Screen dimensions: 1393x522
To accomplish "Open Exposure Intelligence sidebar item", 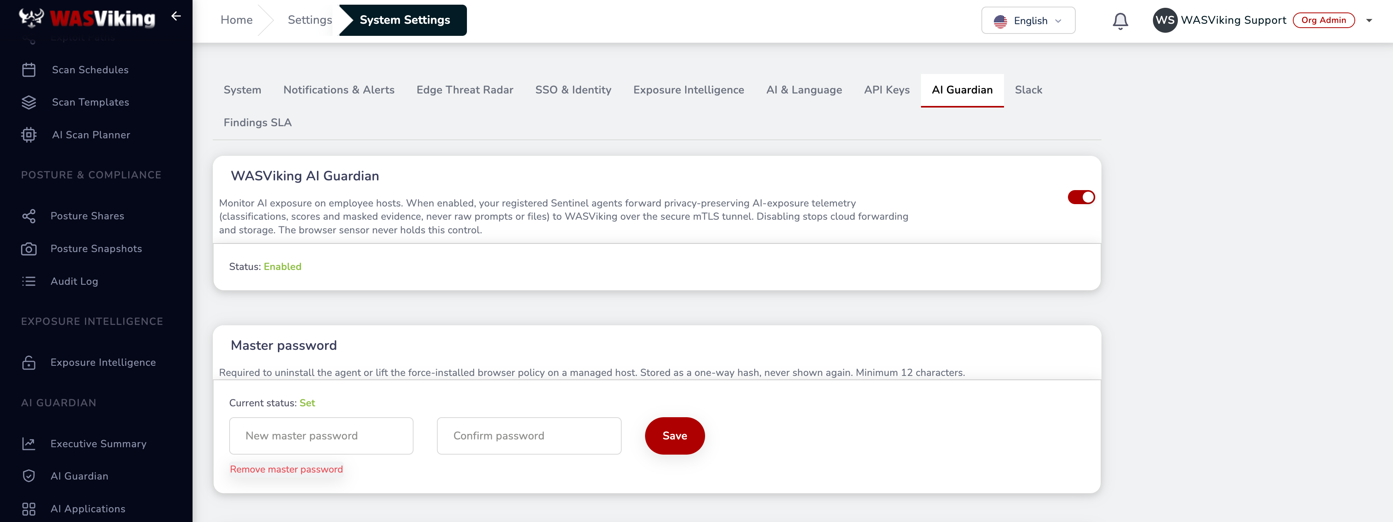I will point(103,362).
